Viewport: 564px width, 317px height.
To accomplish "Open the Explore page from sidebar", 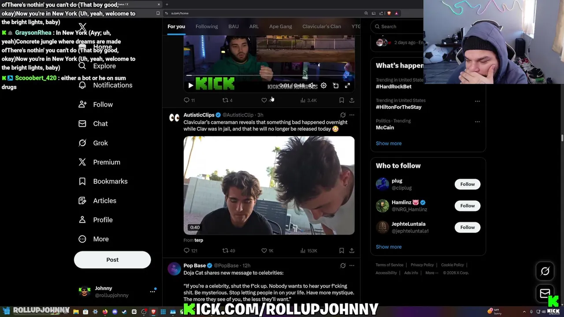I will 97,66.
